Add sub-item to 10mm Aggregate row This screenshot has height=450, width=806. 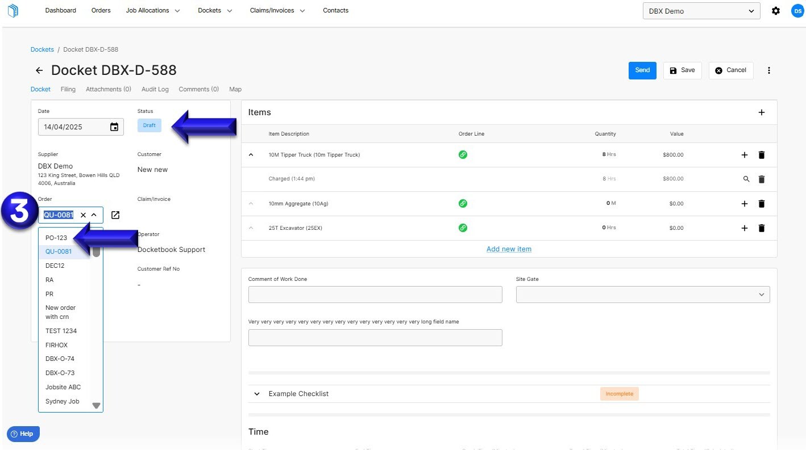[745, 204]
